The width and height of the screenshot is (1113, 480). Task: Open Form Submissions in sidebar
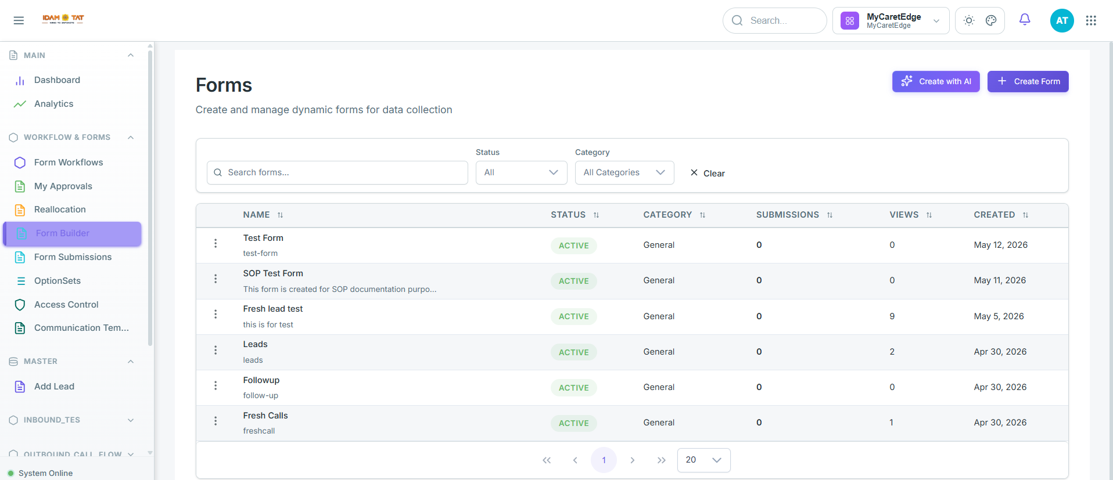[x=73, y=257]
